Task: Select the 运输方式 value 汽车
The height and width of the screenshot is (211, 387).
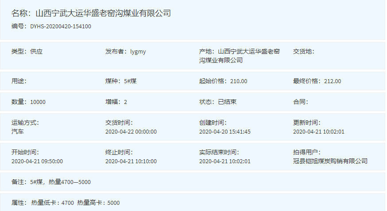Action: pos(18,132)
